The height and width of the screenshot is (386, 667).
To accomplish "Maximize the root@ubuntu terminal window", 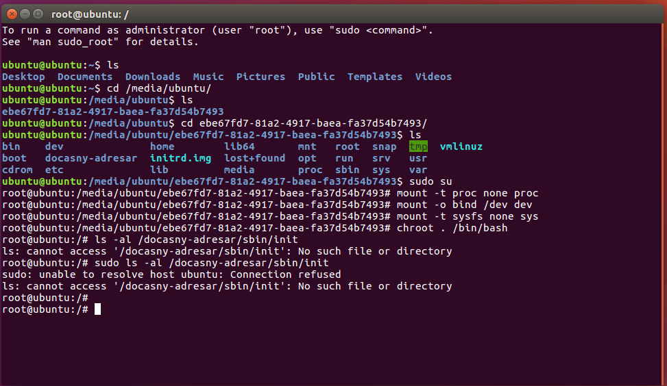I will click(x=38, y=14).
